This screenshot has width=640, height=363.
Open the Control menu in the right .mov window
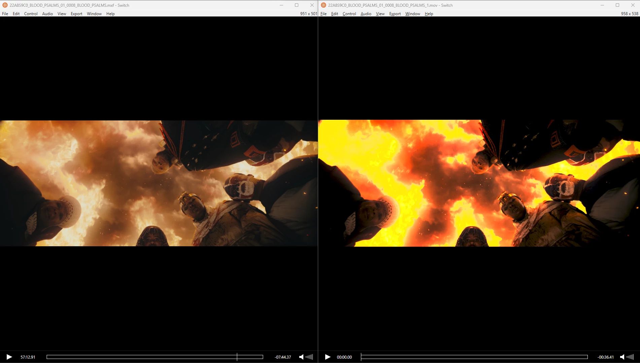click(x=349, y=14)
